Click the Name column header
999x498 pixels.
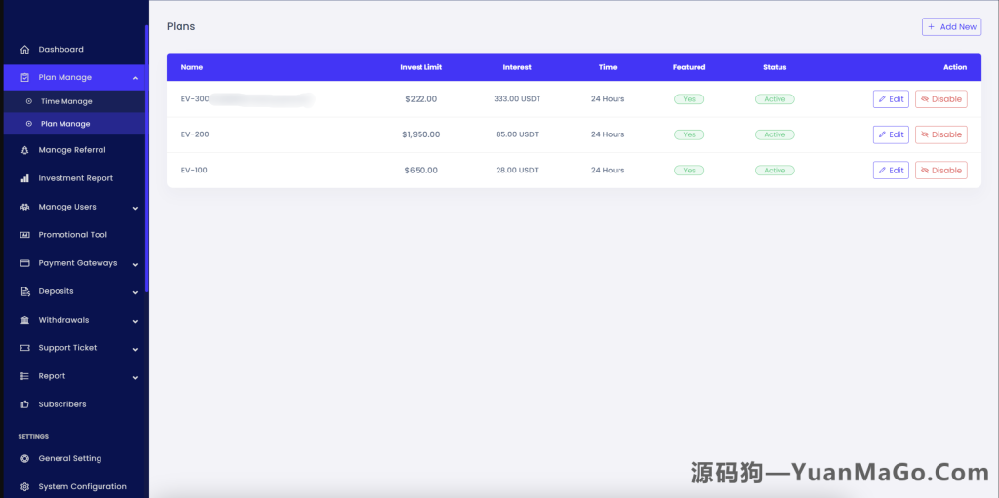point(192,67)
